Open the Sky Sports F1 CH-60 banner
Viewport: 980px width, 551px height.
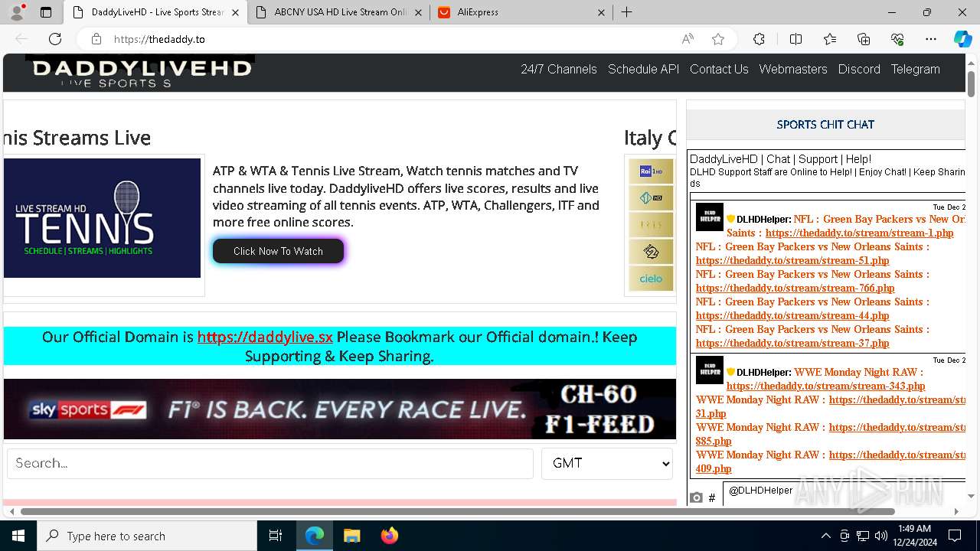coord(340,409)
